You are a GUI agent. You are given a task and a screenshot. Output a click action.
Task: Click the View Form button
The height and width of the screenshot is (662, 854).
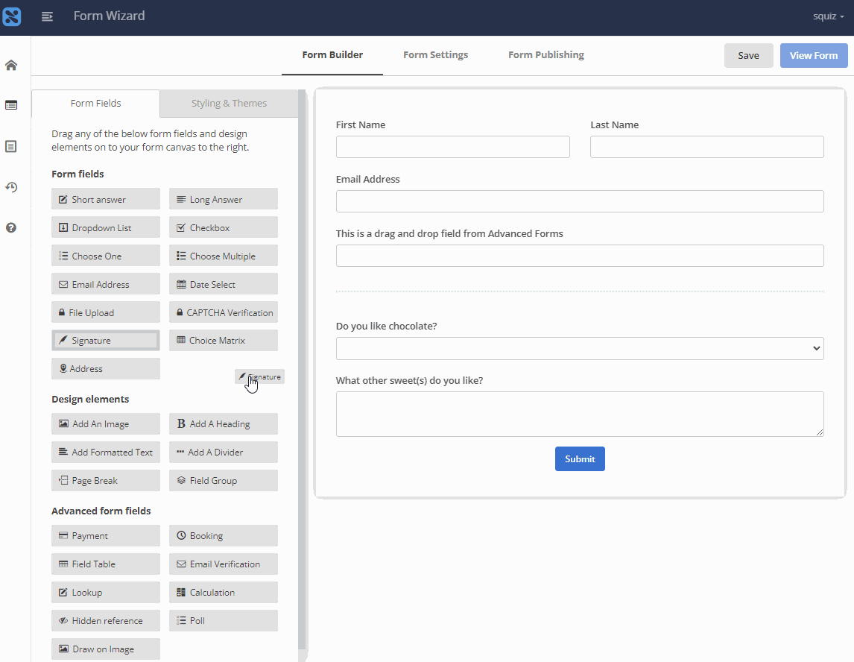coord(814,56)
